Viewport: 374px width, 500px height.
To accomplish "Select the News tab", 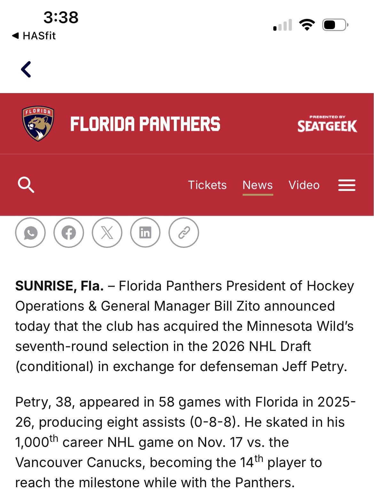I will [258, 185].
